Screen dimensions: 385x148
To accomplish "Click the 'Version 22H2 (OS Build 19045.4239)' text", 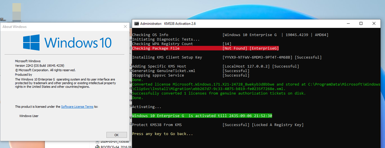I will (x=40, y=66).
